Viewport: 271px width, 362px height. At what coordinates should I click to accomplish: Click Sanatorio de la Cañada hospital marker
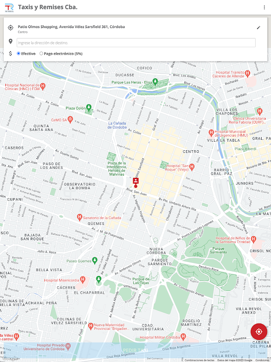(79, 217)
